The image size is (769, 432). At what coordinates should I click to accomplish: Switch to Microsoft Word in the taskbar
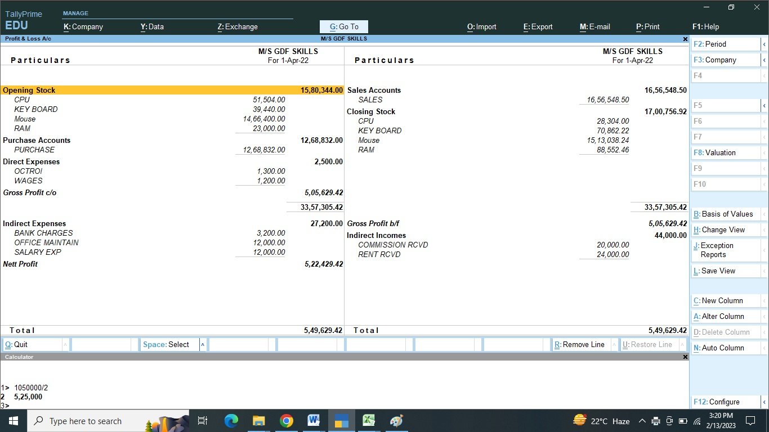click(314, 421)
